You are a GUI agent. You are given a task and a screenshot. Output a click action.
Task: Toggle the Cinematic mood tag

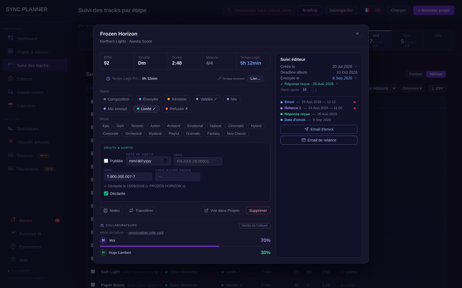(236, 126)
